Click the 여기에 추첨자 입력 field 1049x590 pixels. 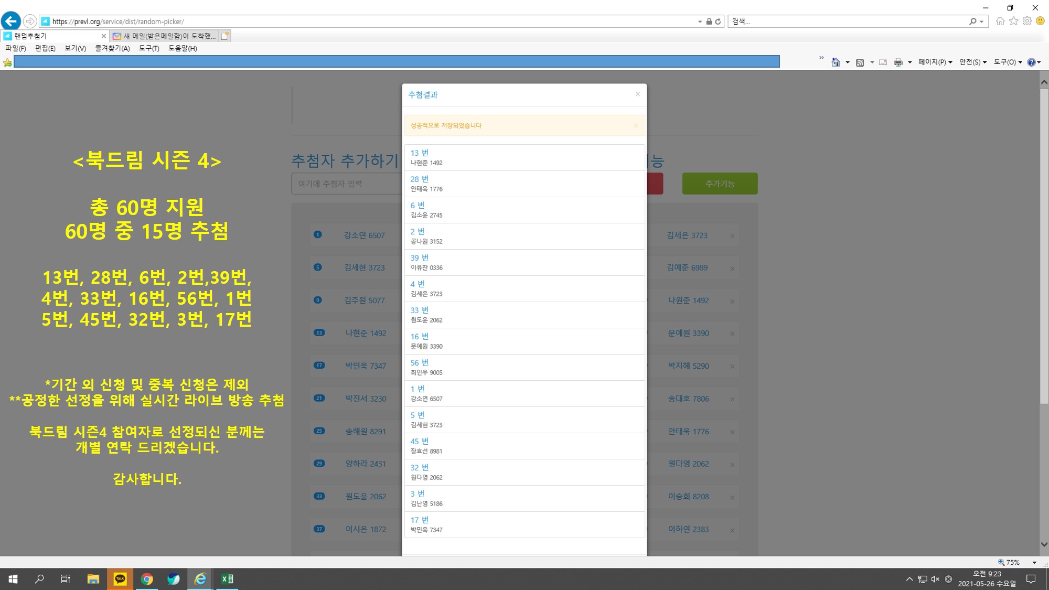pyautogui.click(x=346, y=184)
